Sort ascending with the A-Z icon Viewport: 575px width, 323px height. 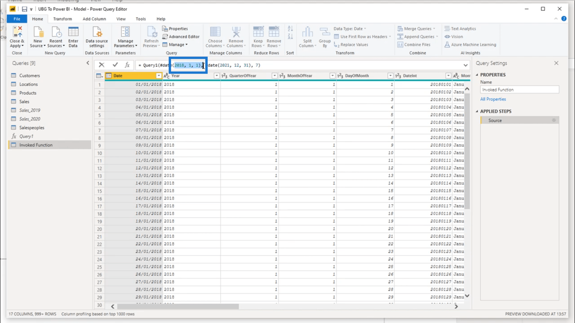[x=290, y=29]
